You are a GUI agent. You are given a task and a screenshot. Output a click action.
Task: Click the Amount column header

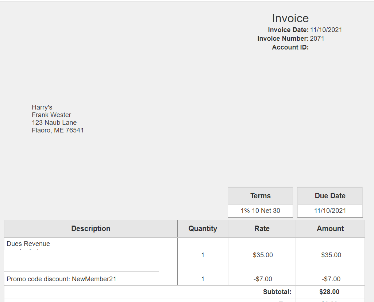[x=330, y=229]
